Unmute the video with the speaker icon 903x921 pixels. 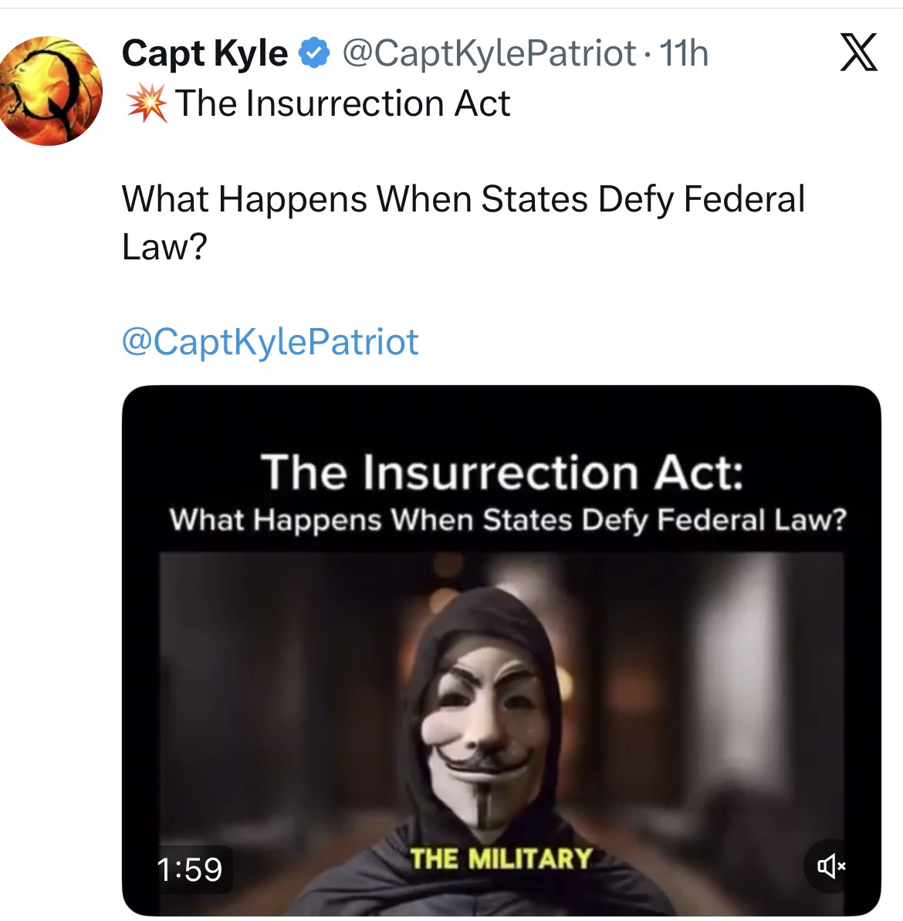pyautogui.click(x=830, y=866)
